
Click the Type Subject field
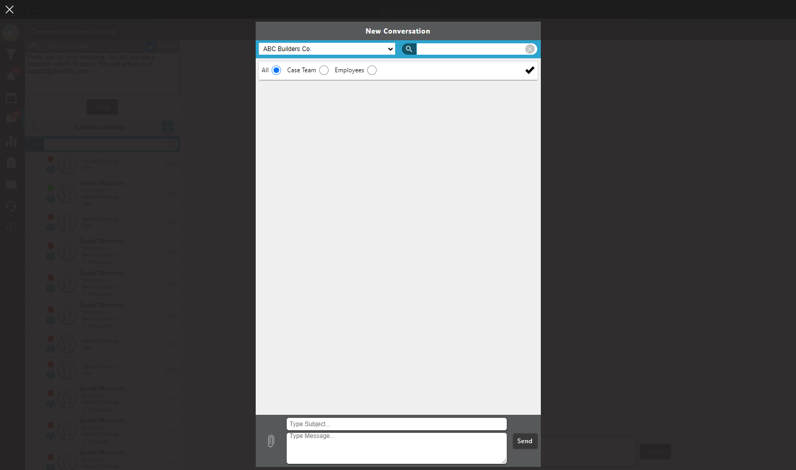(397, 424)
